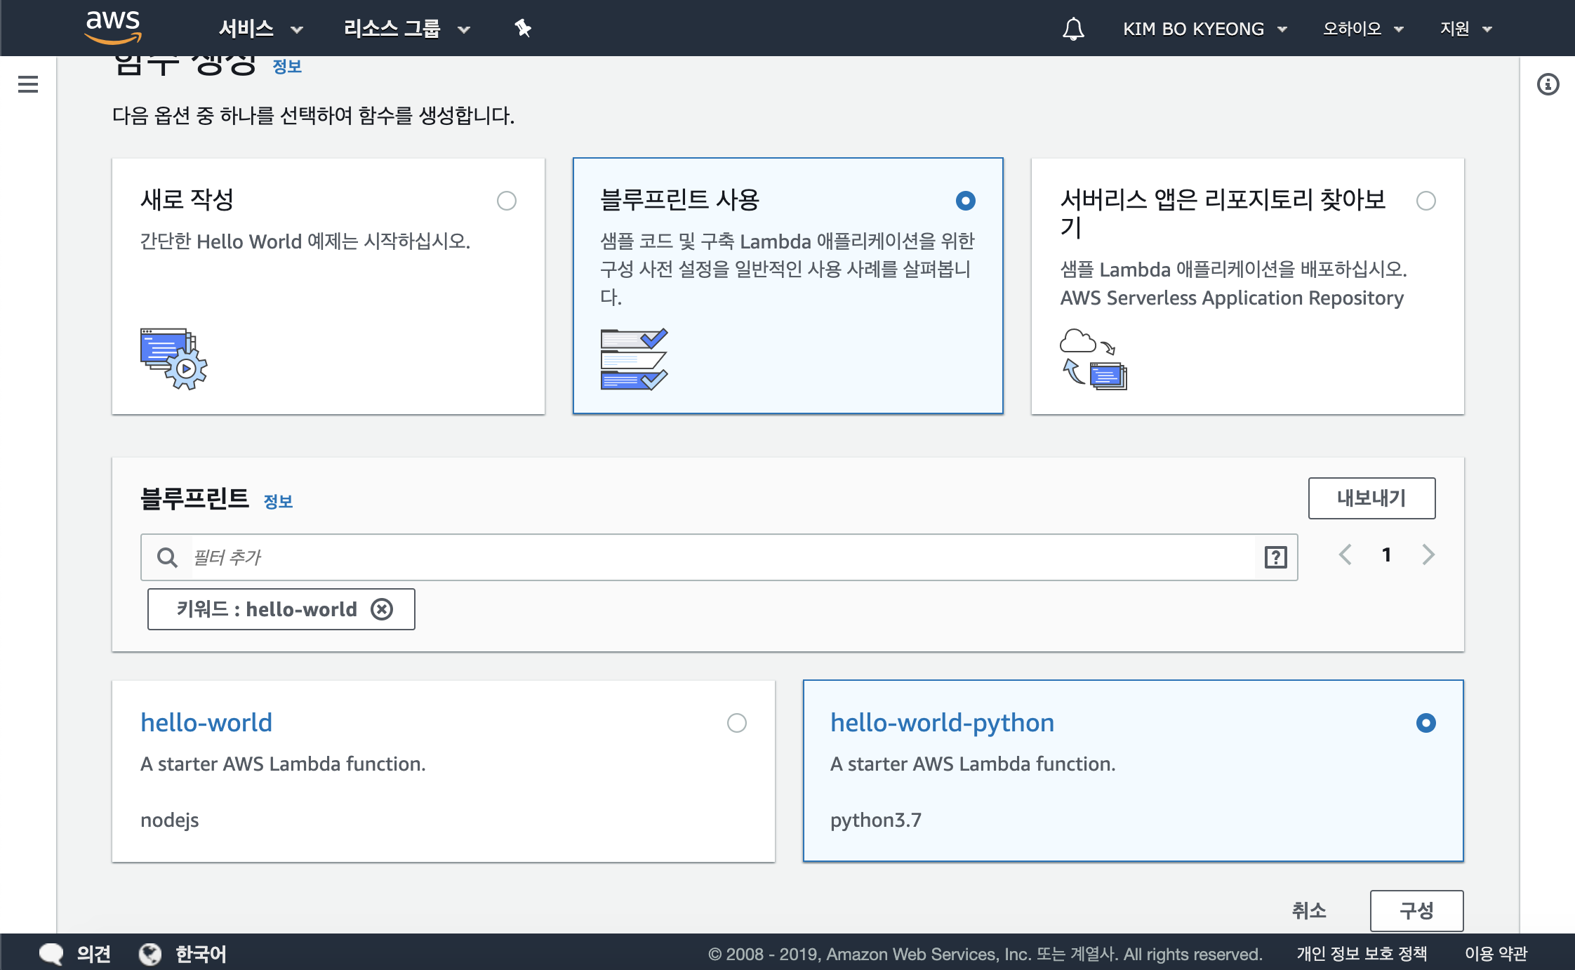Click the 취소 cancel button
Image resolution: width=1575 pixels, height=970 pixels.
[x=1309, y=910]
